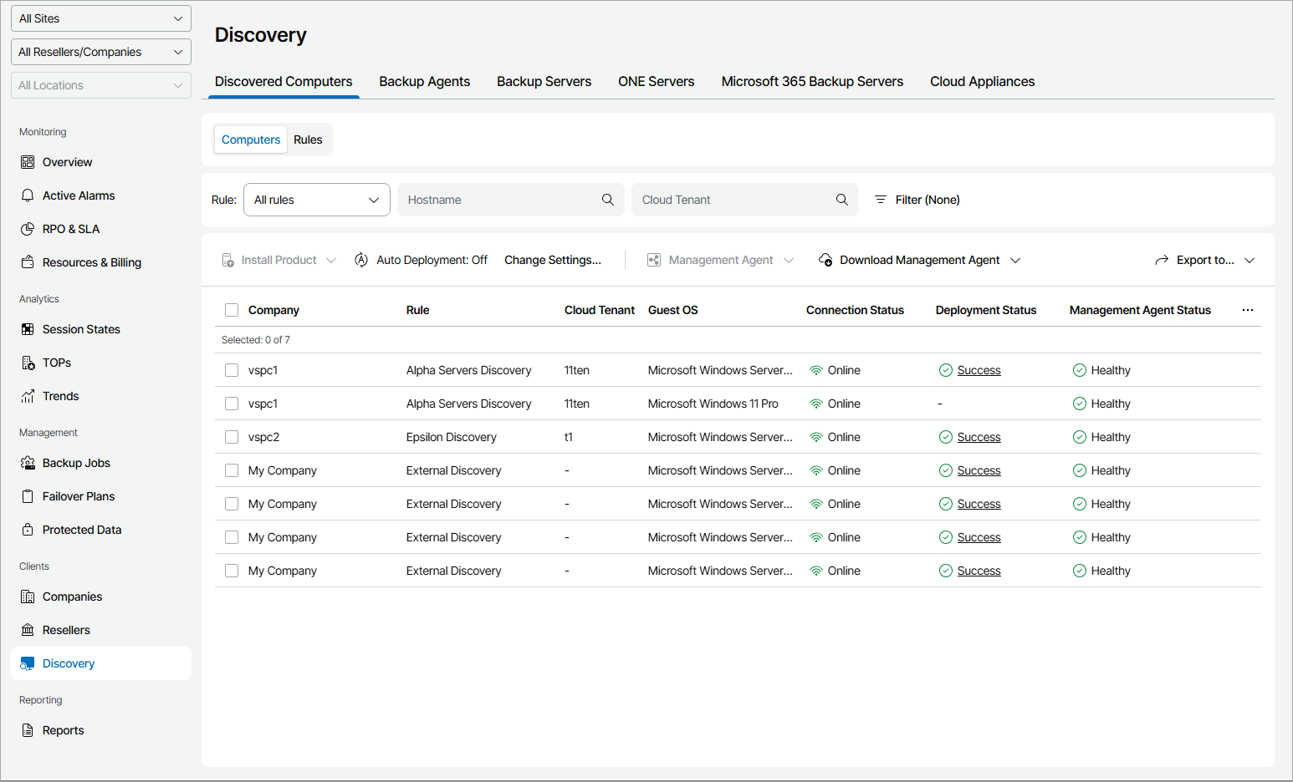This screenshot has height=782, width=1293.
Task: Expand the All rules dropdown
Action: pos(316,200)
